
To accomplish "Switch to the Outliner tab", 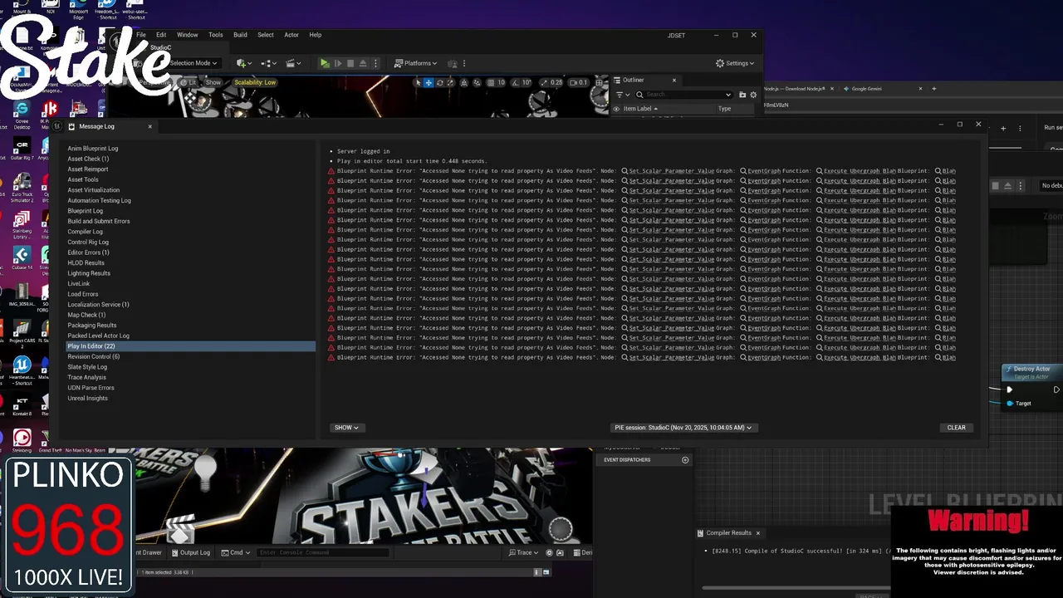I will 634,80.
